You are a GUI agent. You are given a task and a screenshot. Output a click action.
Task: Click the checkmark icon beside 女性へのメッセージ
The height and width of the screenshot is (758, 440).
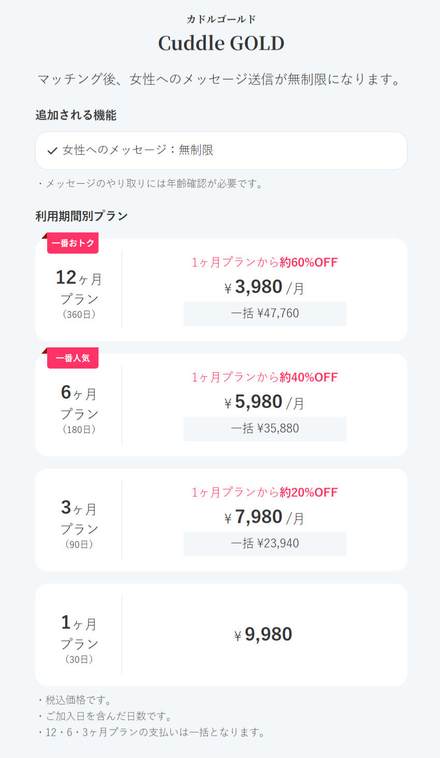[x=52, y=151]
